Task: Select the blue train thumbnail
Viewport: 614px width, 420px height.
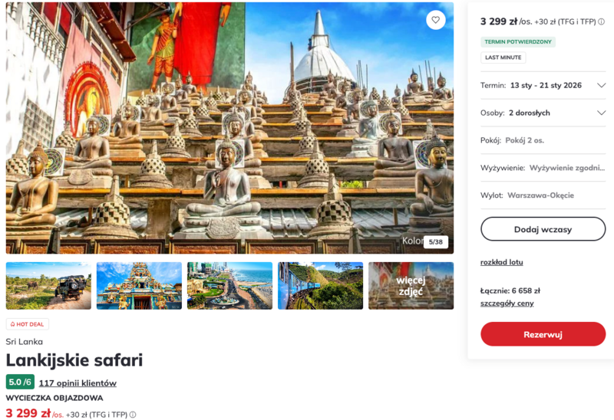Action: [x=320, y=286]
